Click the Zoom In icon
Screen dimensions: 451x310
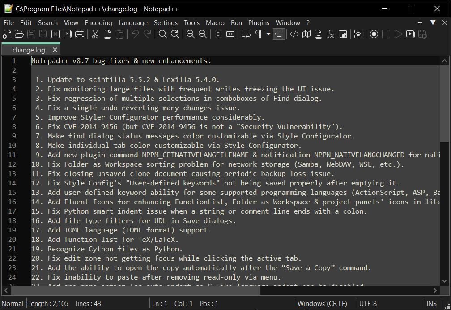point(191,34)
